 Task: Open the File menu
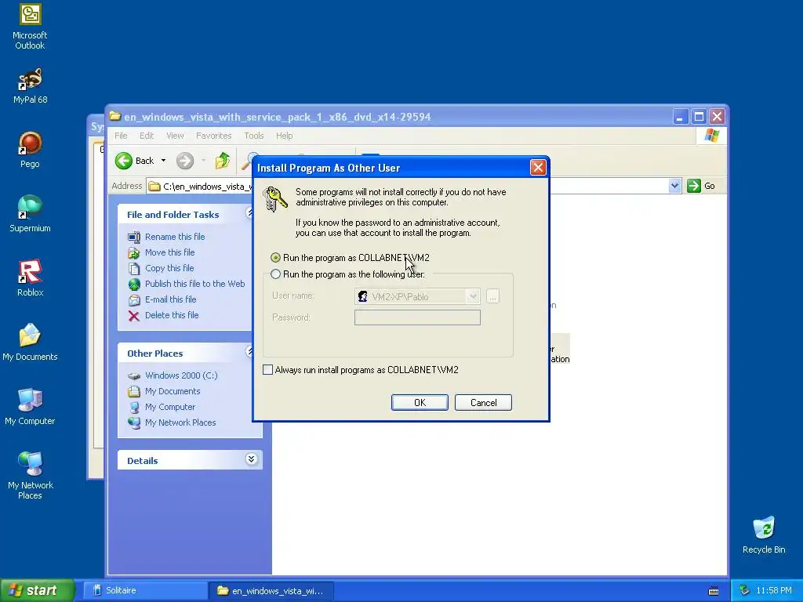coord(121,136)
